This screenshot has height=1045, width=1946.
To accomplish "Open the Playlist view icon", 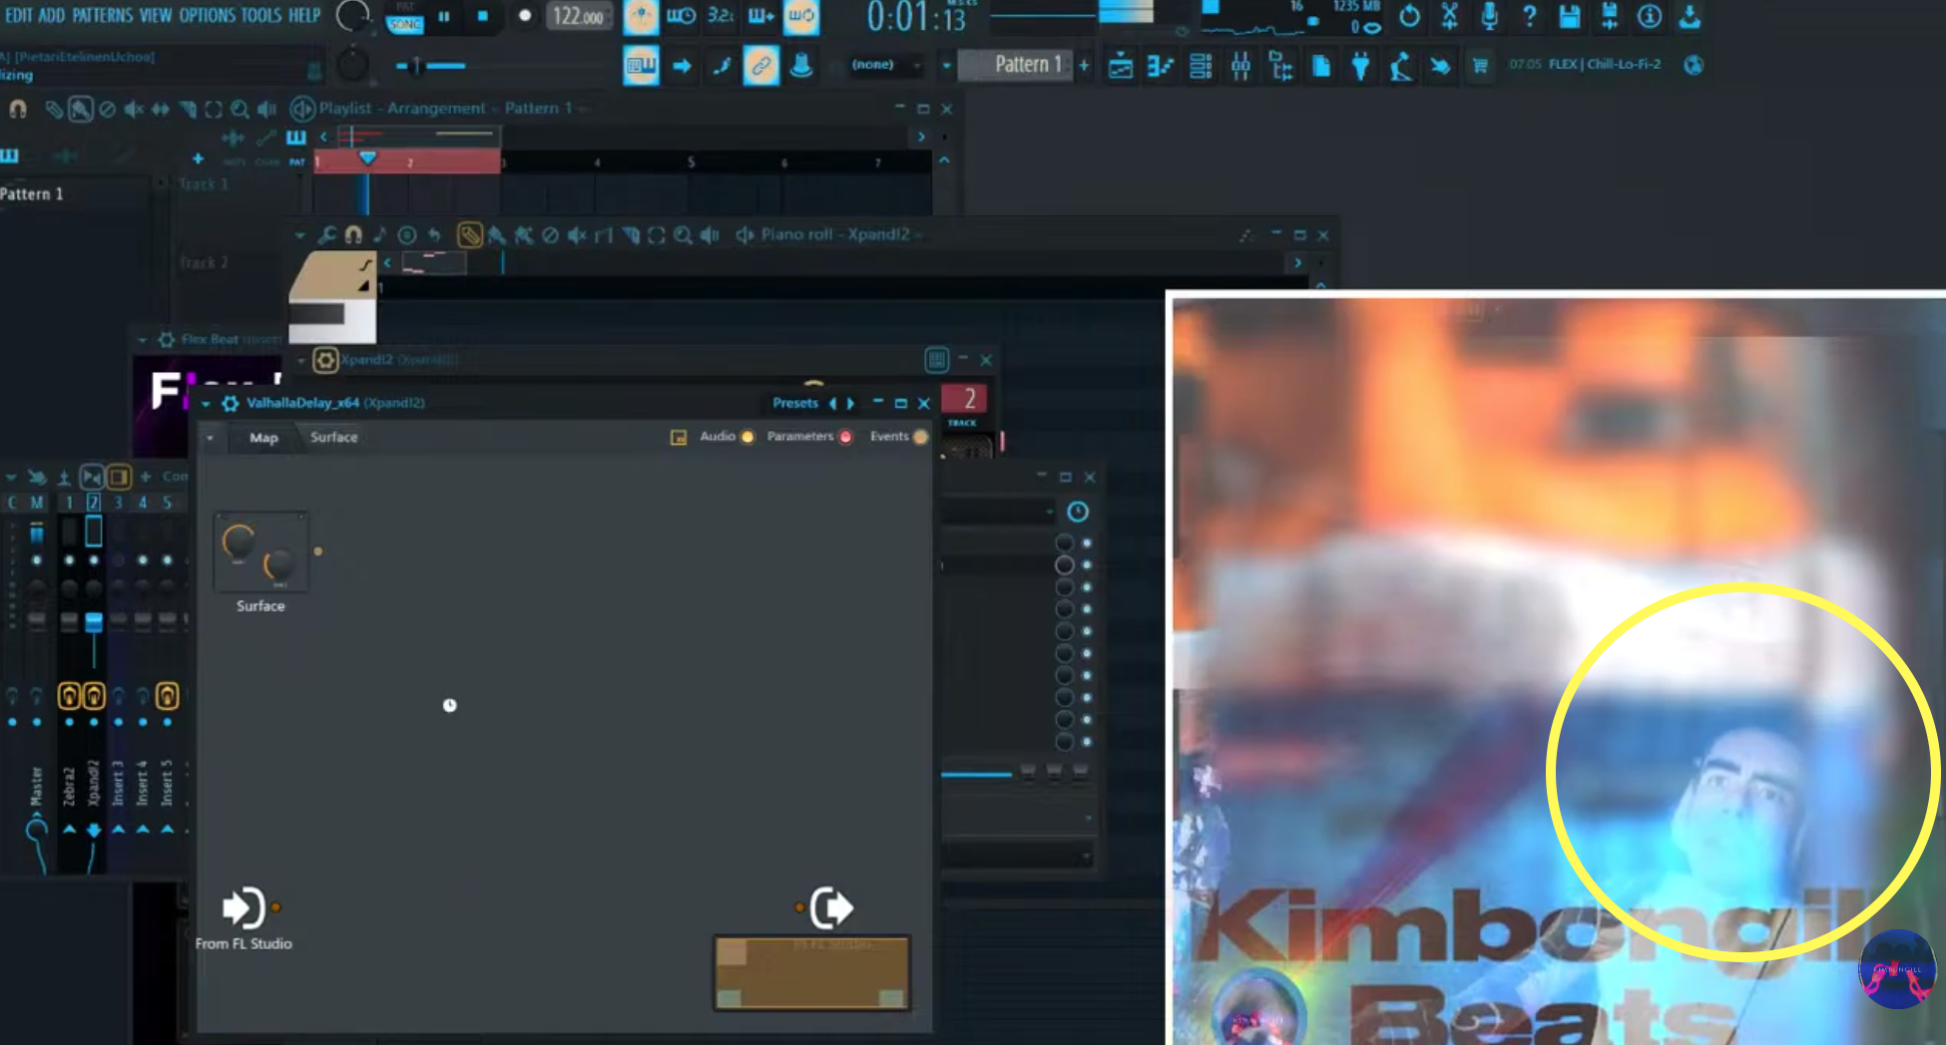I will [x=1121, y=67].
